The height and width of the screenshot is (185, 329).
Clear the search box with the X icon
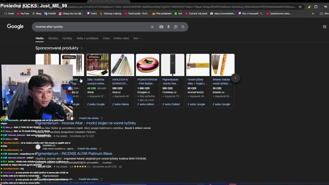pyautogui.click(x=152, y=27)
